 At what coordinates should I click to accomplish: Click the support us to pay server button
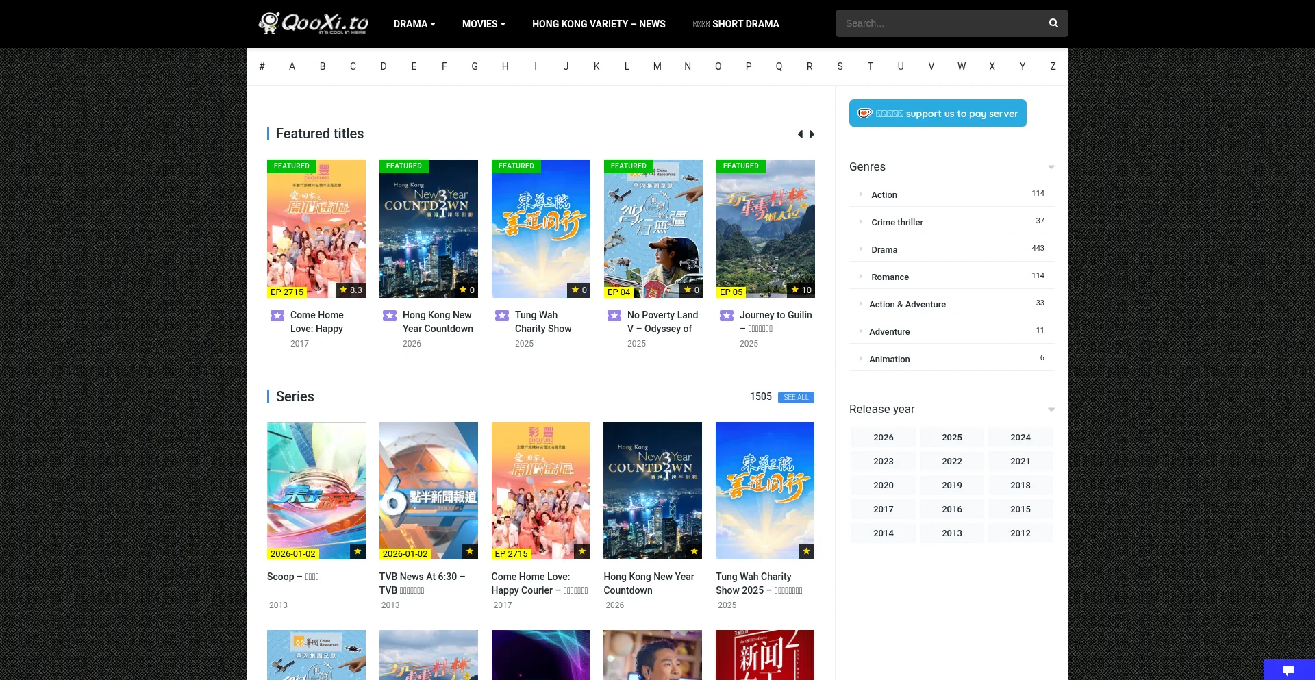point(938,114)
